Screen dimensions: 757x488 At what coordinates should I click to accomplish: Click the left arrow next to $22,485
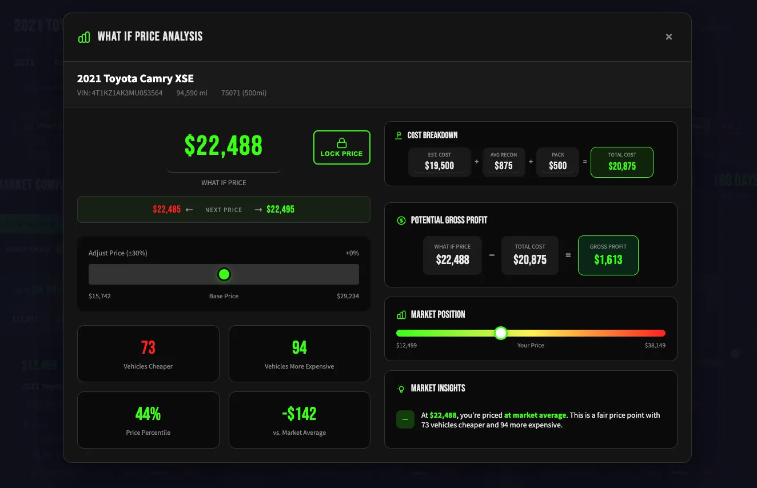point(189,210)
